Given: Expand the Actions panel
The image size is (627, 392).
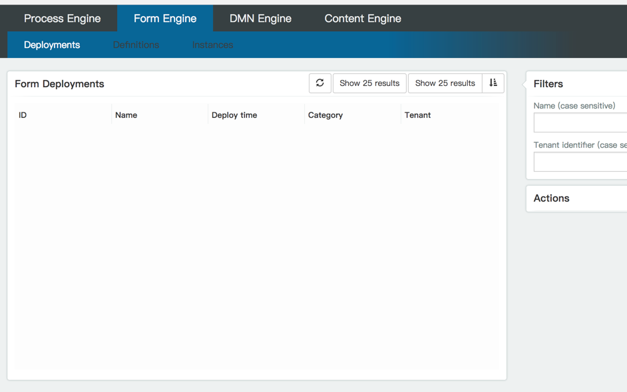Looking at the screenshot, I should click(552, 198).
